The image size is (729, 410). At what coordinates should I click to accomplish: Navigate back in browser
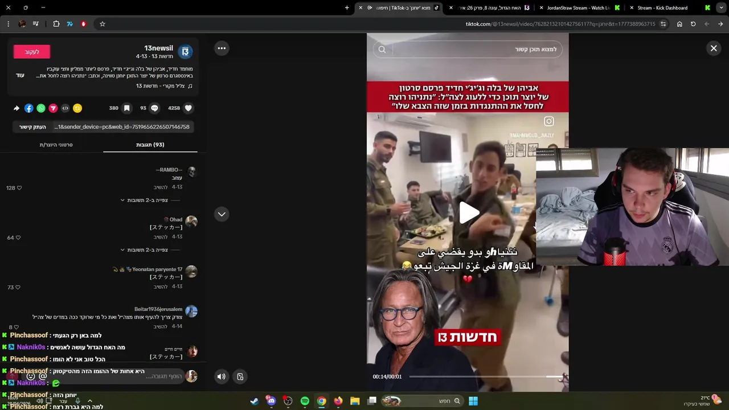pyautogui.click(x=720, y=24)
